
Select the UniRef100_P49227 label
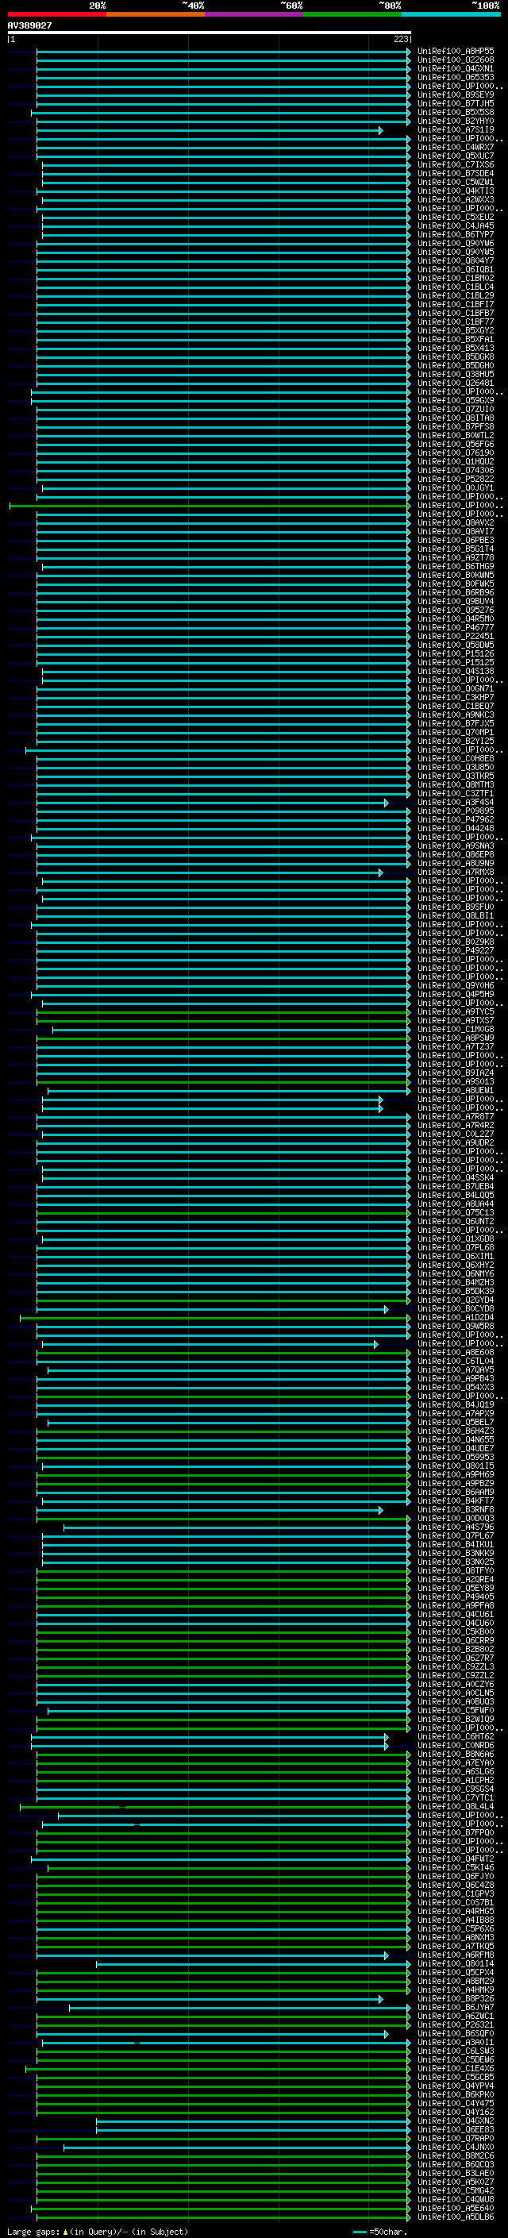[456, 950]
